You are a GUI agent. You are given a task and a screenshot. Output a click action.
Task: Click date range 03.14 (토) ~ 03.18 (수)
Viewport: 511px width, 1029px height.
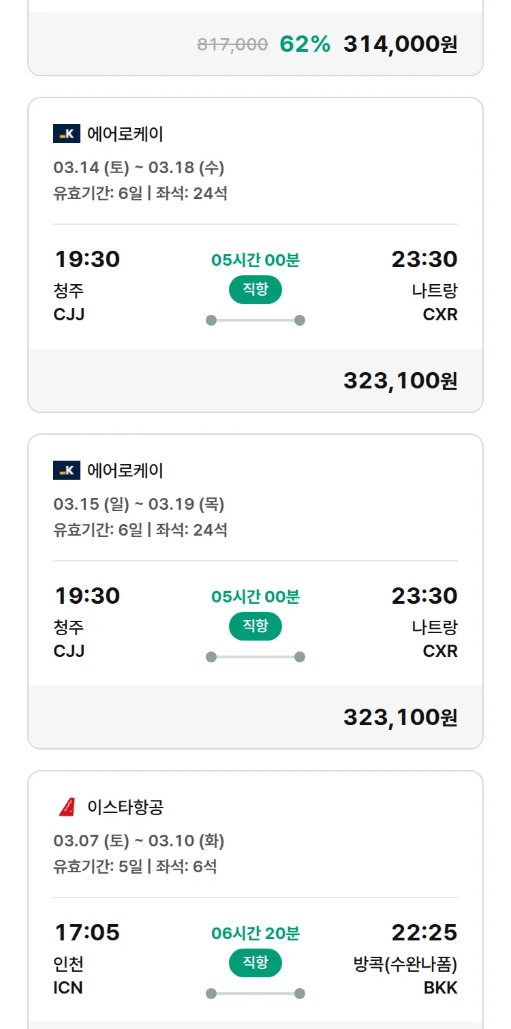click(139, 168)
